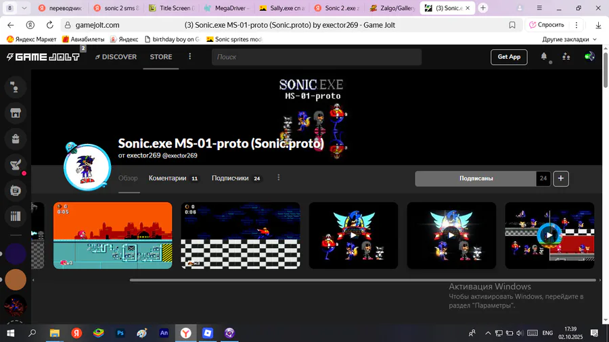Click the gamejolt.com address bar
609x342 pixels.
97,25
